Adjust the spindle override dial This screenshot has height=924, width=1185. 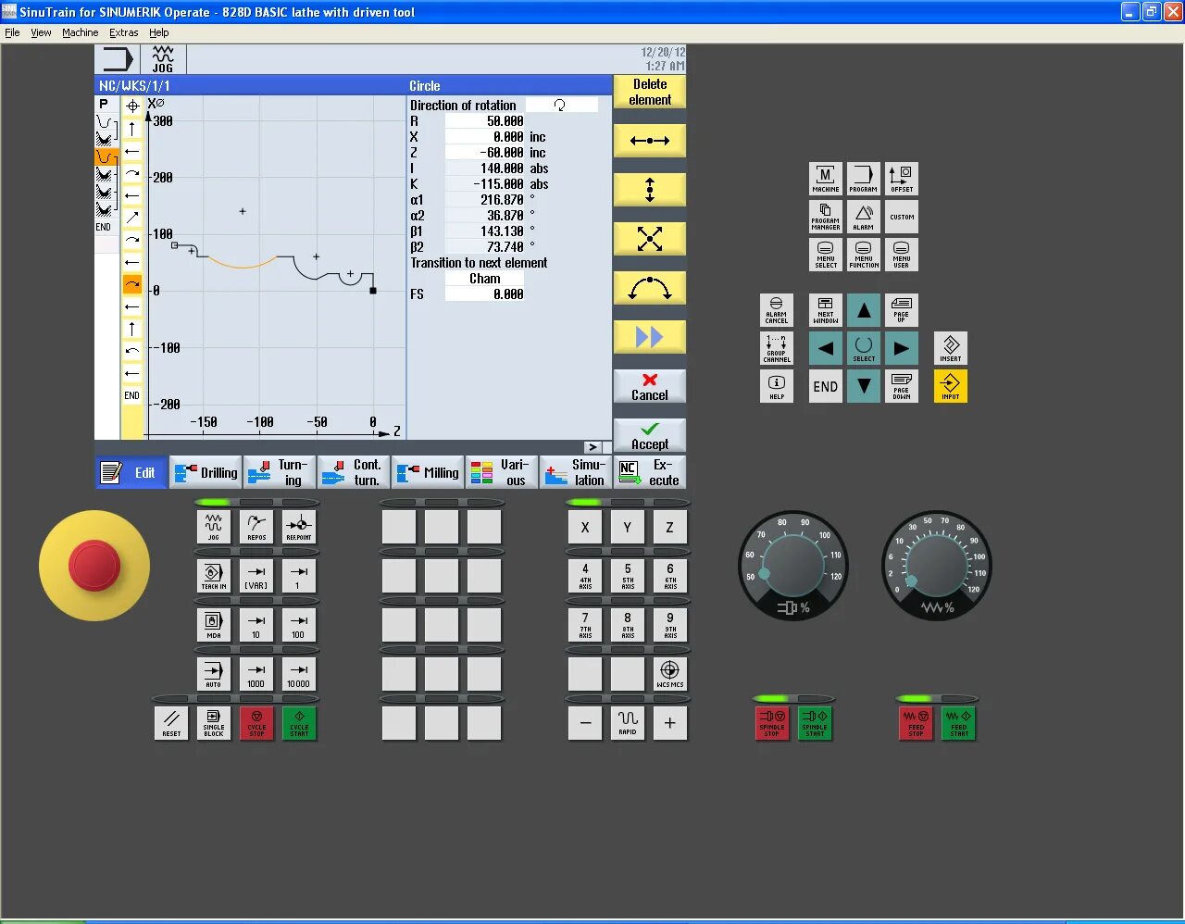click(x=792, y=566)
